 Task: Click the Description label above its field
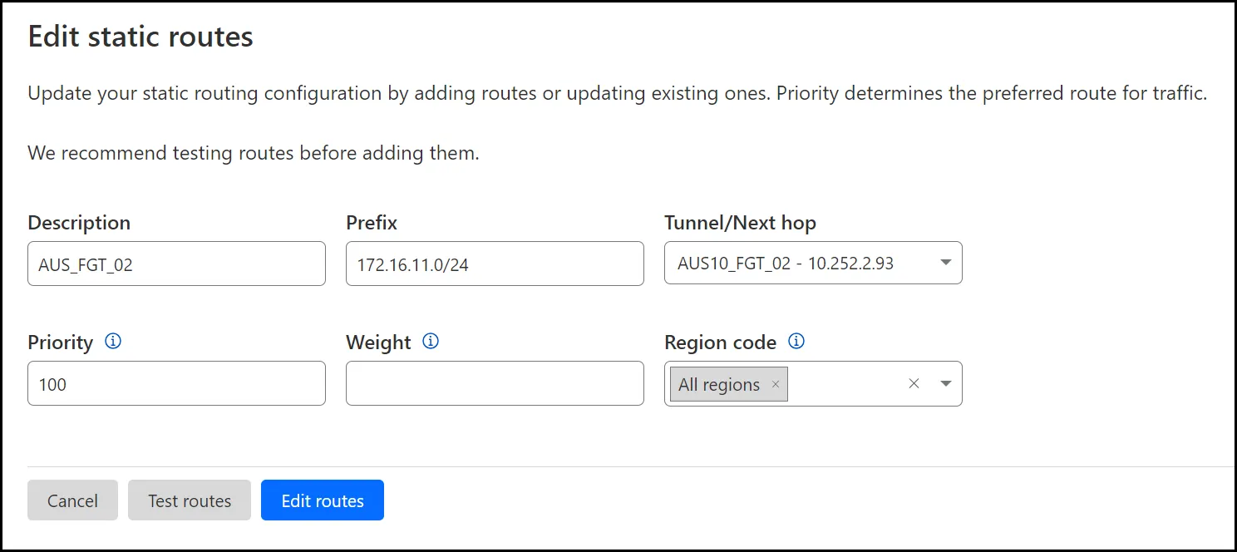pyautogui.click(x=79, y=223)
